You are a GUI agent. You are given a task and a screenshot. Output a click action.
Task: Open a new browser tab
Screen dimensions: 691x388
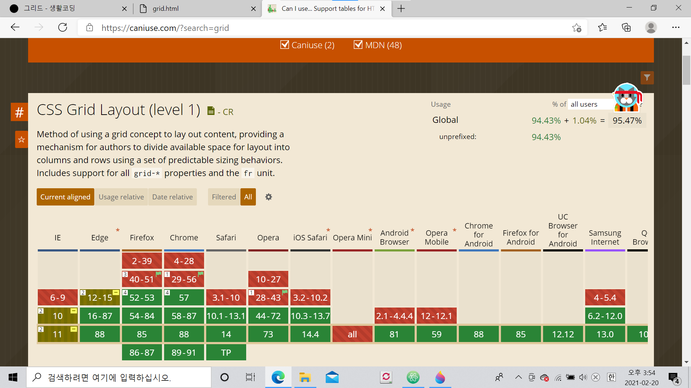pos(401,8)
